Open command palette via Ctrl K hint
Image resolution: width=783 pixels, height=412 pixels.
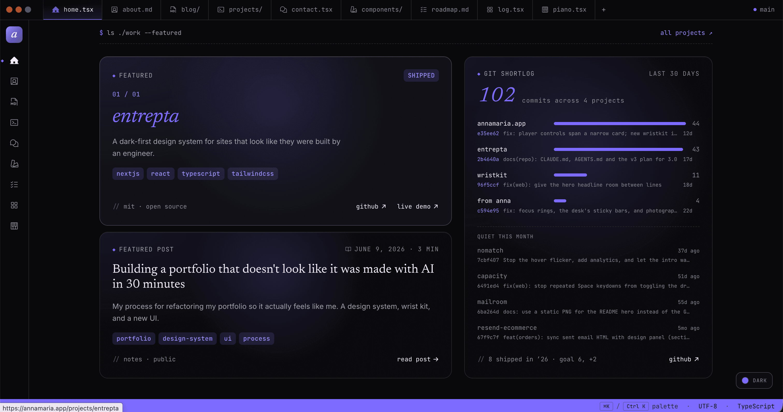pos(636,406)
